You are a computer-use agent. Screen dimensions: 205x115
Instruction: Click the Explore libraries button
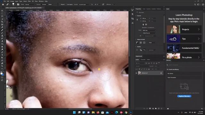coord(184,96)
